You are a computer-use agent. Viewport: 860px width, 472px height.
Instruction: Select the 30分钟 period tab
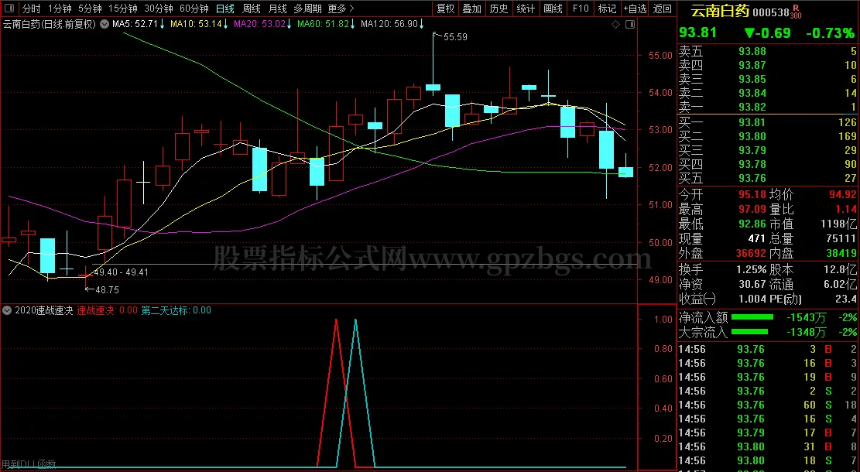click(159, 9)
